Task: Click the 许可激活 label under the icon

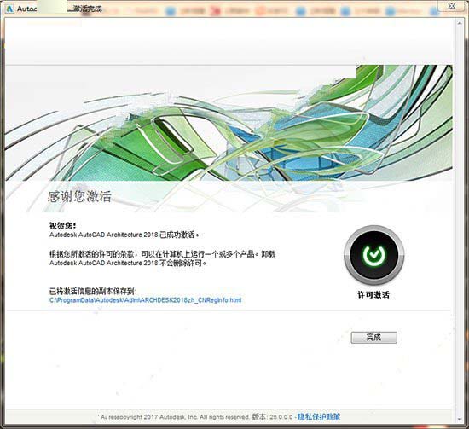Action: tap(373, 295)
